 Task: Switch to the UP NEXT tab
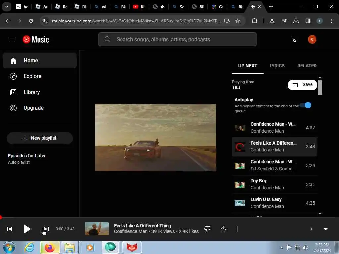[x=248, y=66]
